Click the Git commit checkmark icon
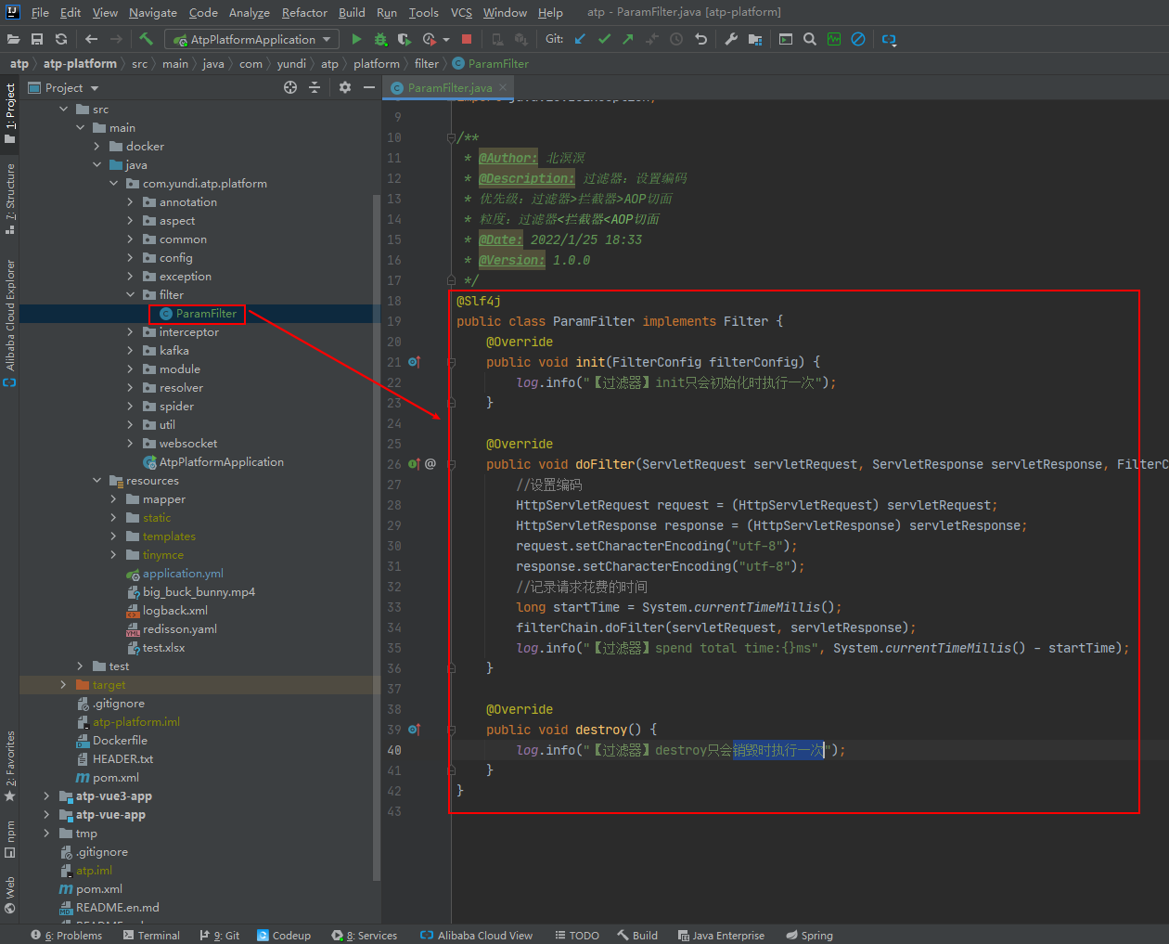The width and height of the screenshot is (1169, 944). click(x=604, y=39)
